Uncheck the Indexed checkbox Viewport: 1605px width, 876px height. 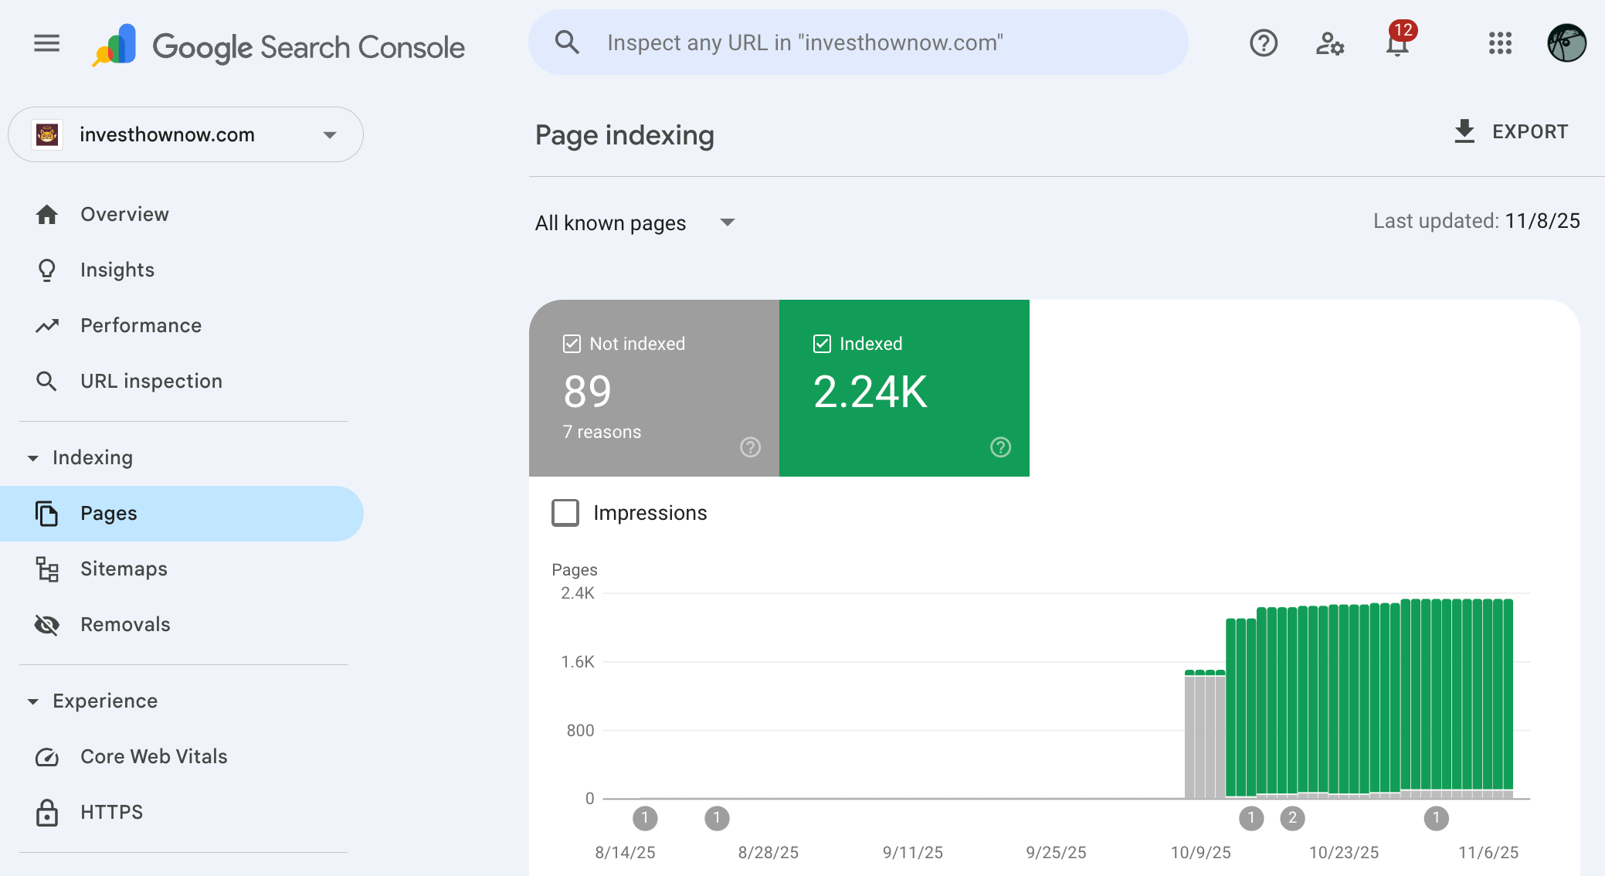(x=822, y=344)
